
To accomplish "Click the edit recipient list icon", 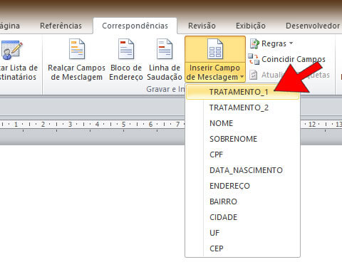I will pos(11,50).
